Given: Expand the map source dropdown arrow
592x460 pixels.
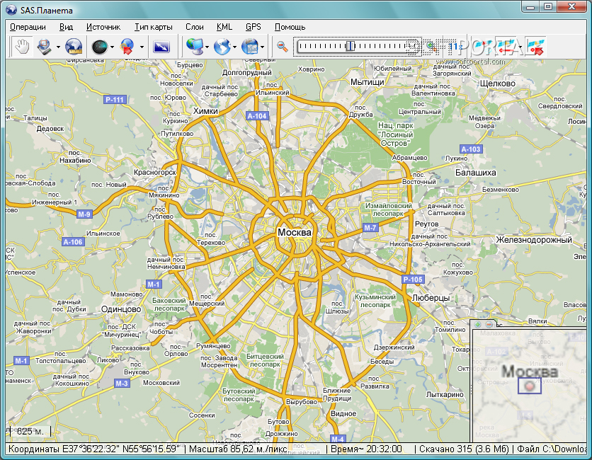Looking at the screenshot, I should 207,47.
